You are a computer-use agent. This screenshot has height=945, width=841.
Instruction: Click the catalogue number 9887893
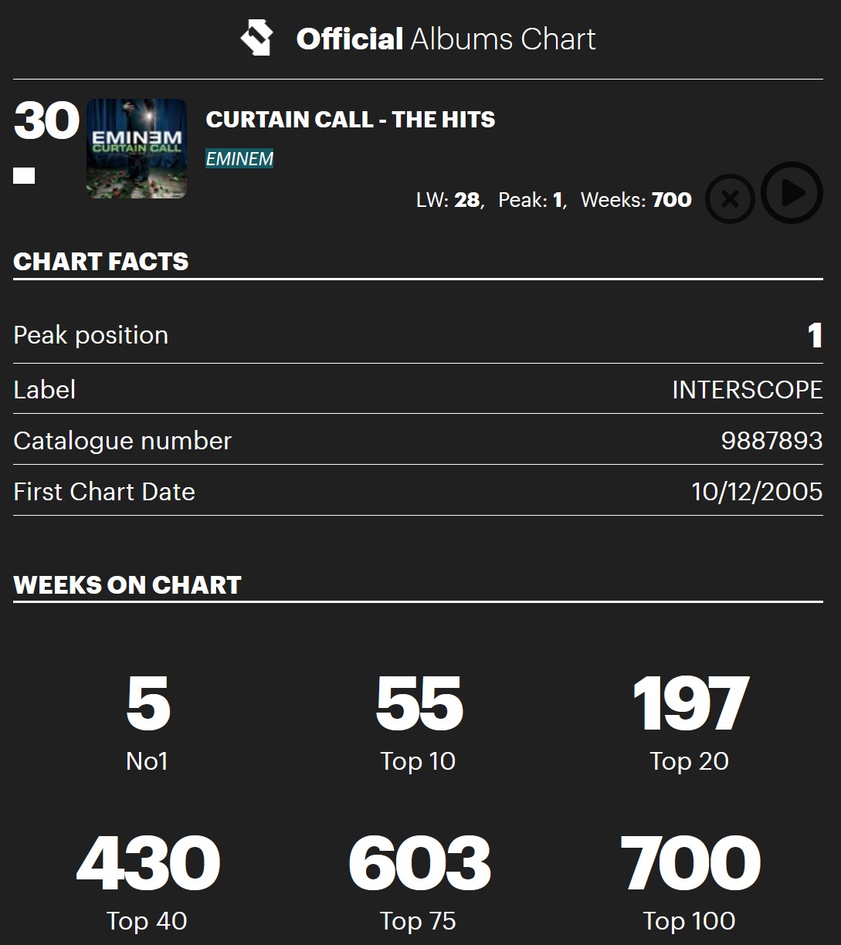tap(771, 441)
